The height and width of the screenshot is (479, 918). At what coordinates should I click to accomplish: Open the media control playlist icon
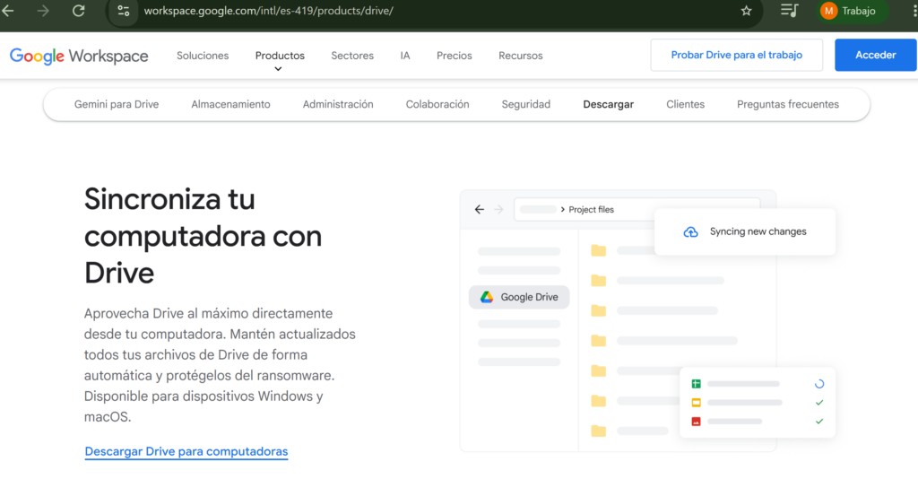(789, 11)
